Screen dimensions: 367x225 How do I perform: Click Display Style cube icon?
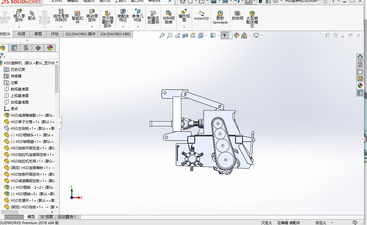point(213,35)
